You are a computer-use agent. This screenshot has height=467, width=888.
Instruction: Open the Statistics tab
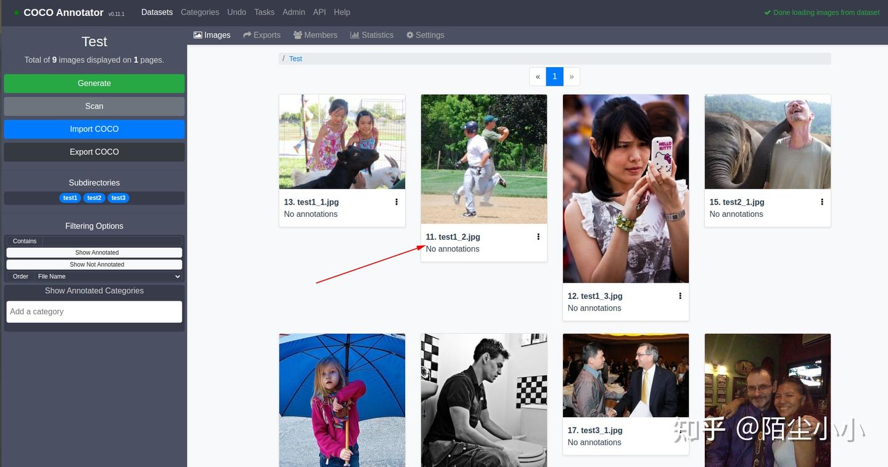point(372,35)
